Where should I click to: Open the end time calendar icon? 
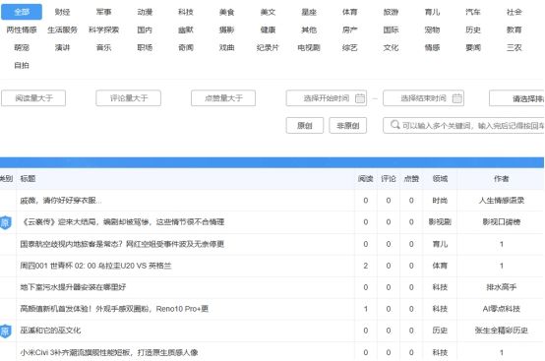pyautogui.click(x=457, y=98)
